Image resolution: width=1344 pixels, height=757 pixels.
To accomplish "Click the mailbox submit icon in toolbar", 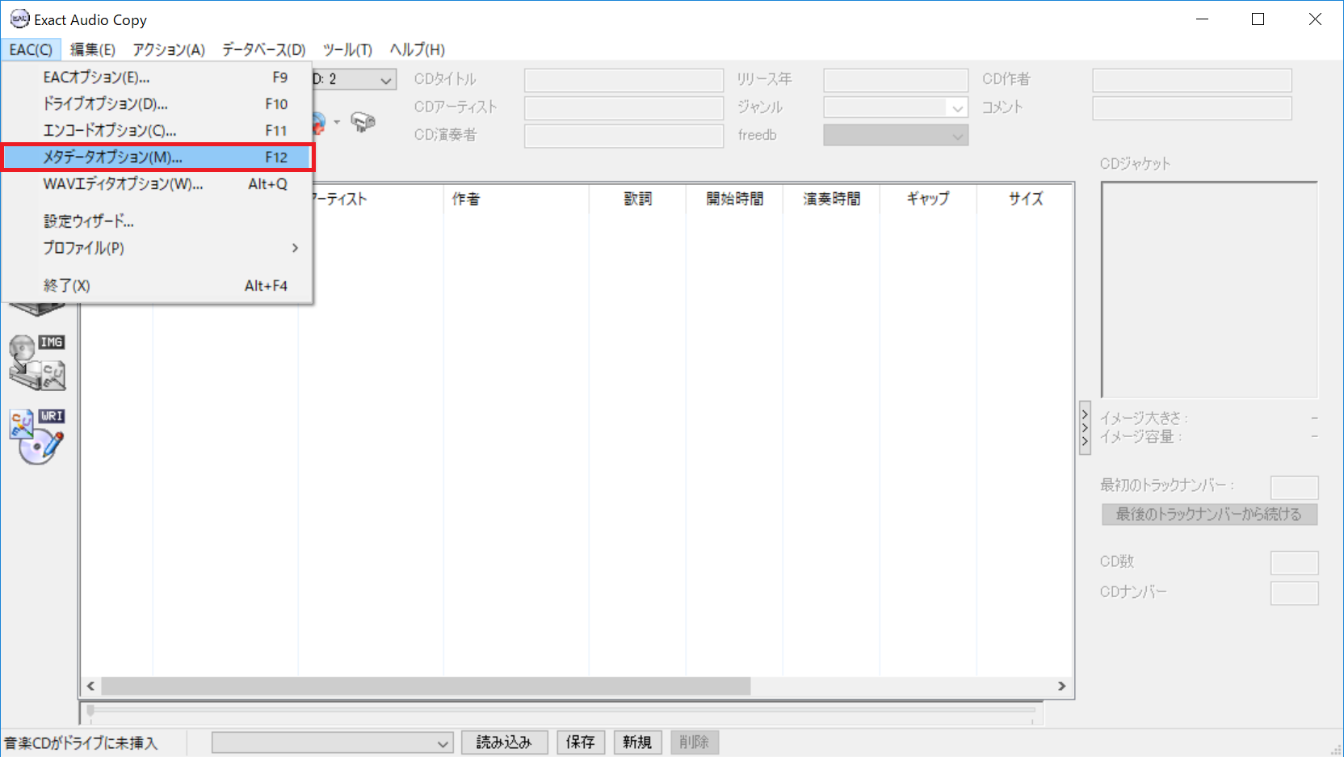I will click(363, 122).
